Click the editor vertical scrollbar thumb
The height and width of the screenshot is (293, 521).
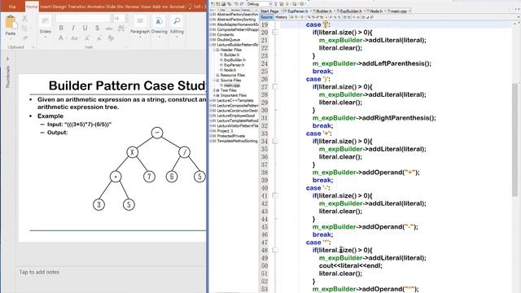click(x=515, y=139)
